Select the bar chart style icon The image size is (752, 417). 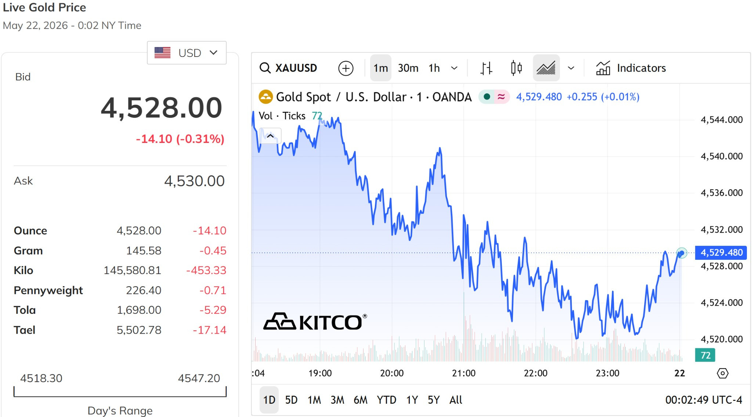(x=486, y=68)
